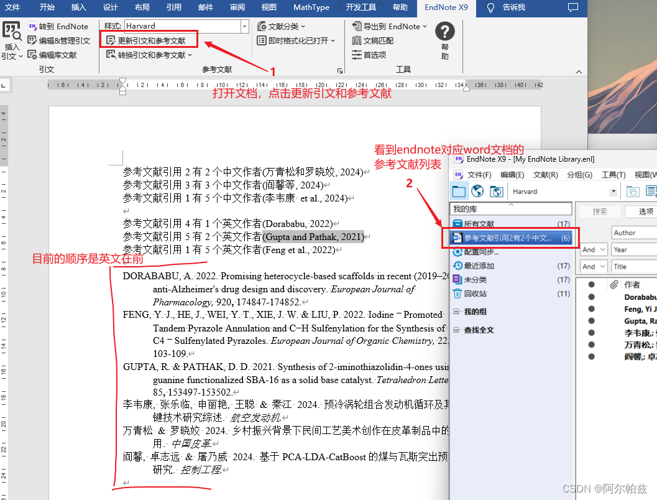
Task: Click the Tell Me lightbulb icon
Action: click(x=490, y=7)
